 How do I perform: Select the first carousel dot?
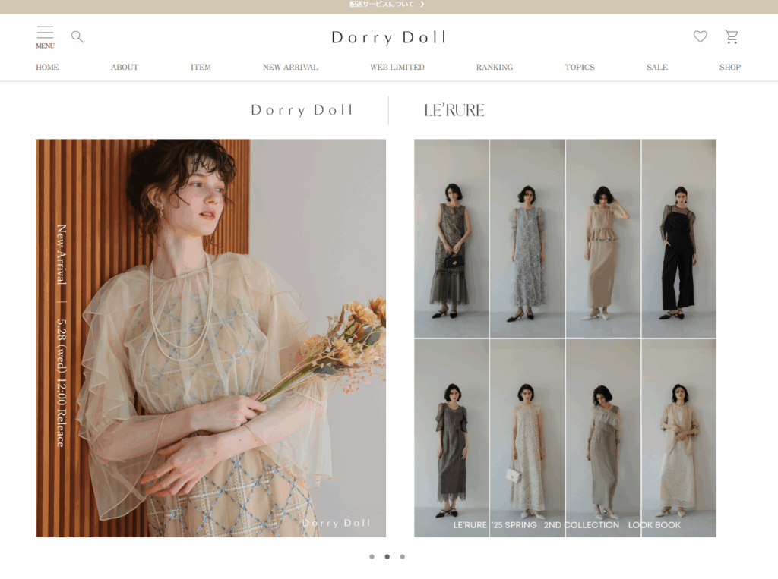[x=372, y=557]
